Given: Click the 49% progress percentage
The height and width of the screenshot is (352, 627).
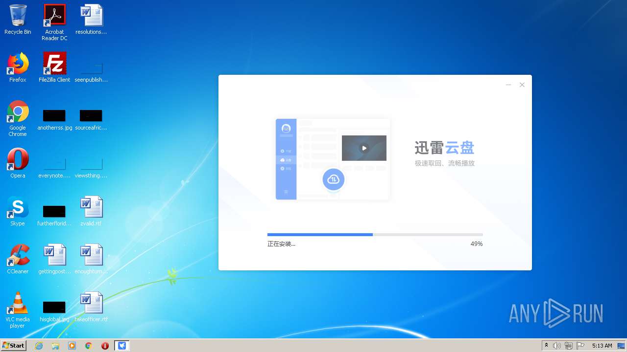Looking at the screenshot, I should pyautogui.click(x=477, y=244).
